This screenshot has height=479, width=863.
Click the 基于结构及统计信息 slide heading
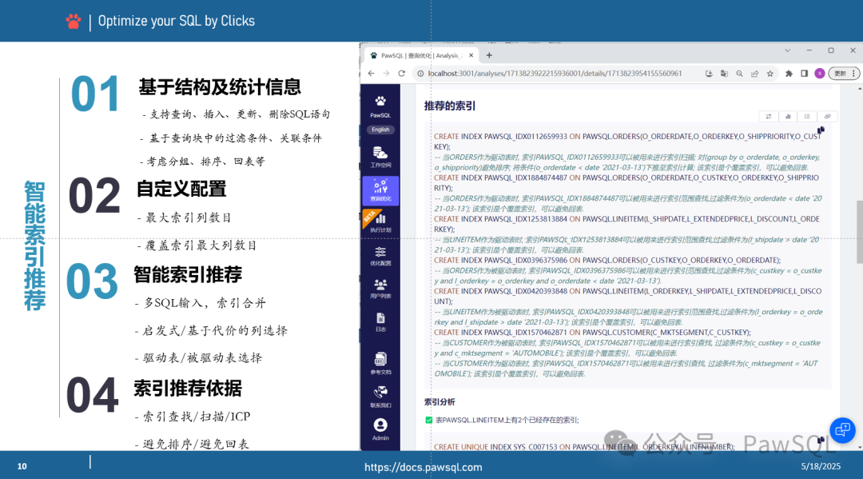tap(220, 87)
